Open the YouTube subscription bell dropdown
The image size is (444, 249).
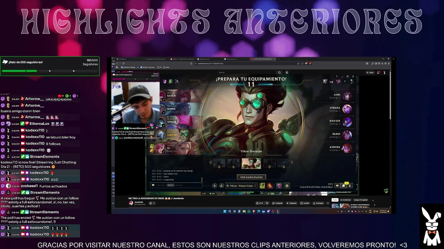tap(152, 203)
